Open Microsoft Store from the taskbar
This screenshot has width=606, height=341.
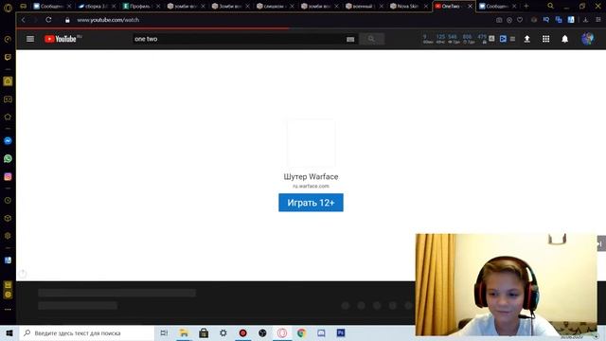(204, 332)
